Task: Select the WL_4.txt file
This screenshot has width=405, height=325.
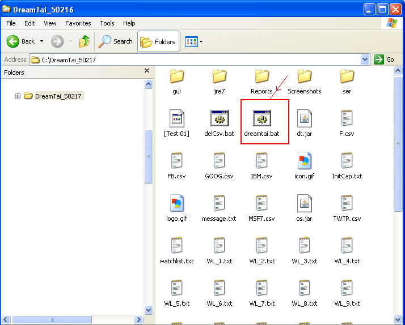Action: pyautogui.click(x=347, y=250)
